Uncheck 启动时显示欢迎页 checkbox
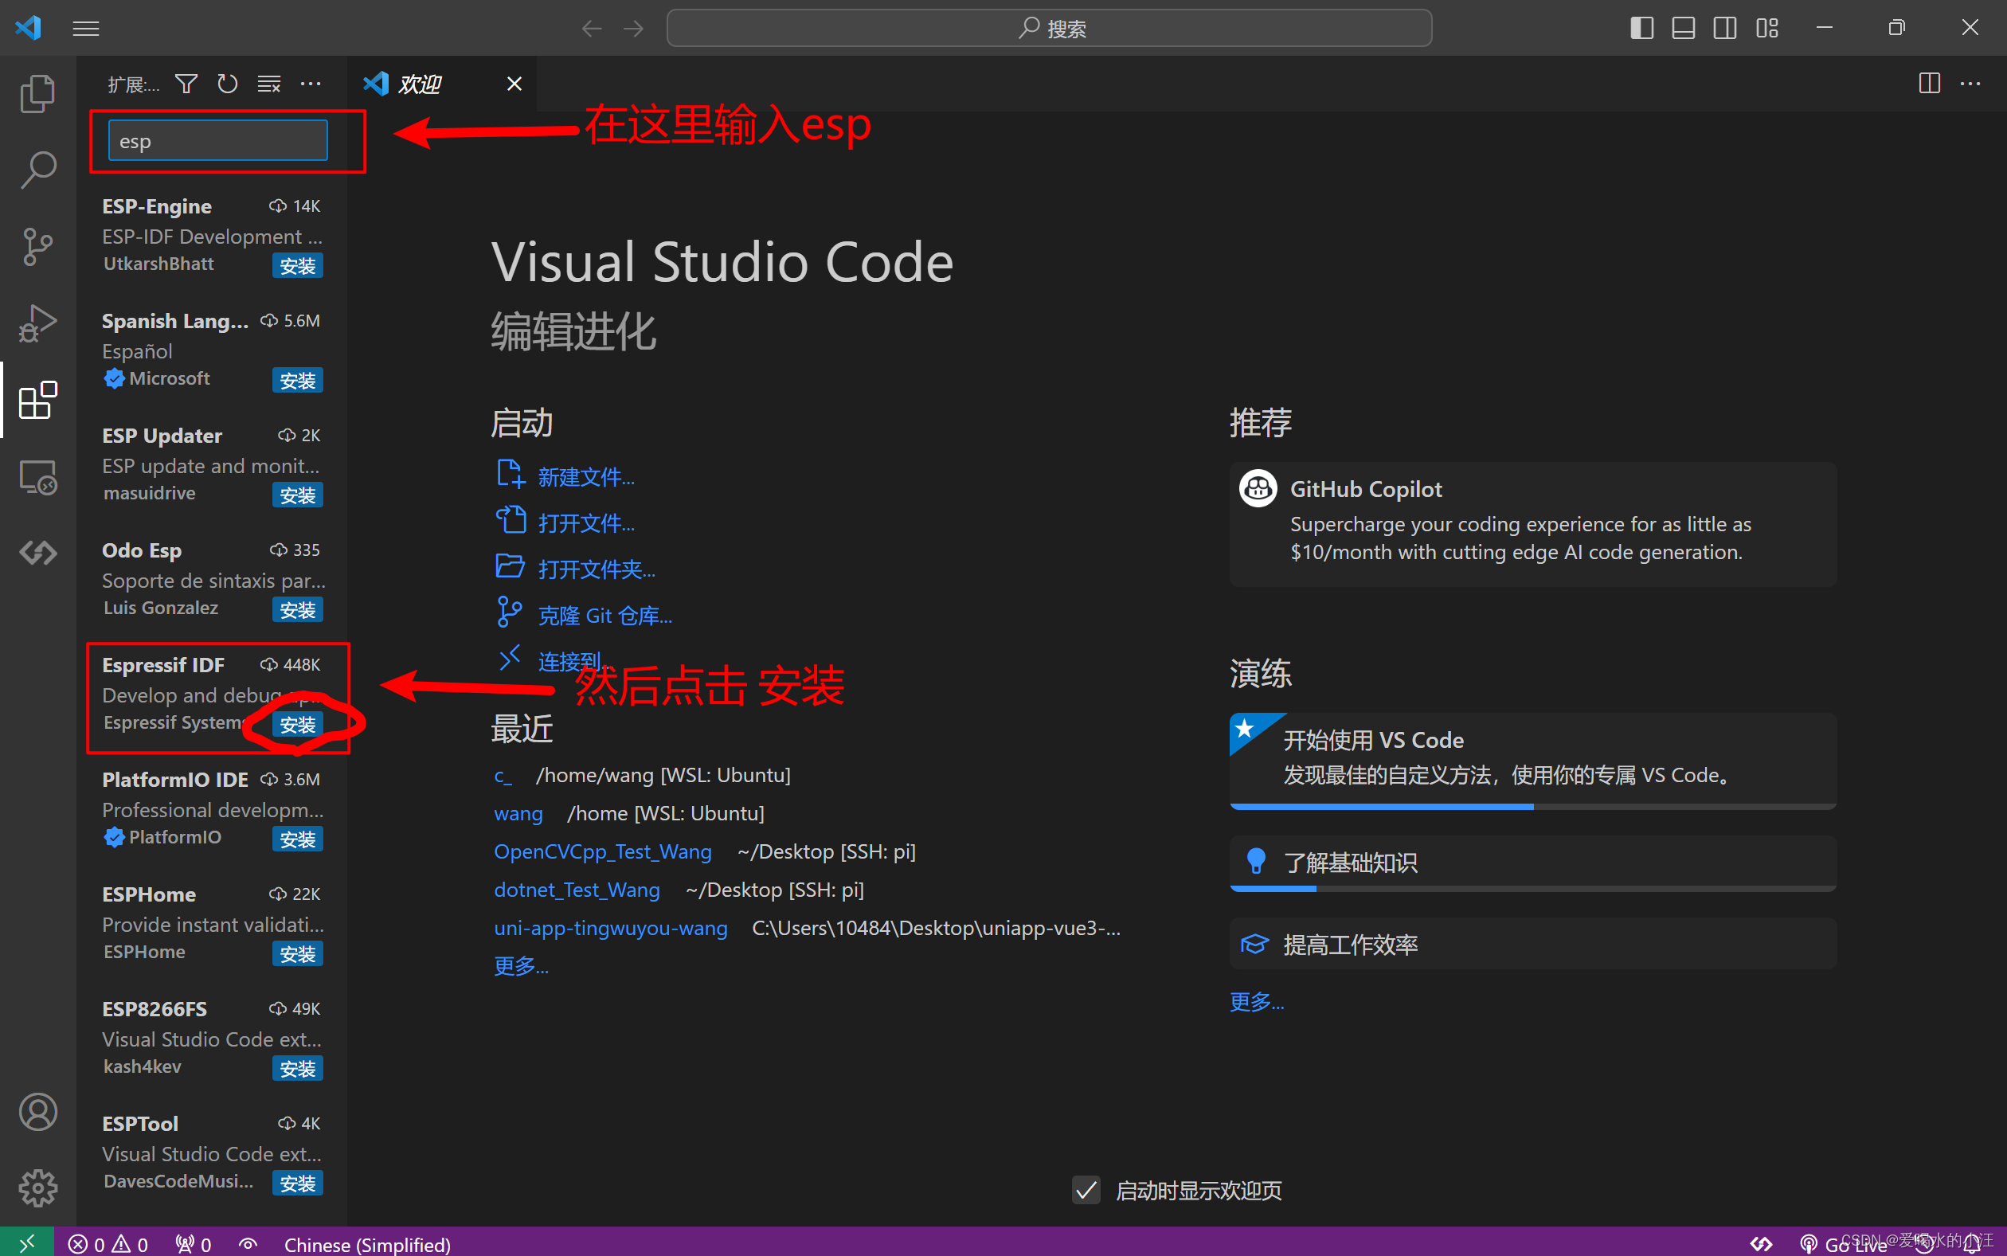Screen dimensions: 2007x1256 [x=1085, y=1190]
